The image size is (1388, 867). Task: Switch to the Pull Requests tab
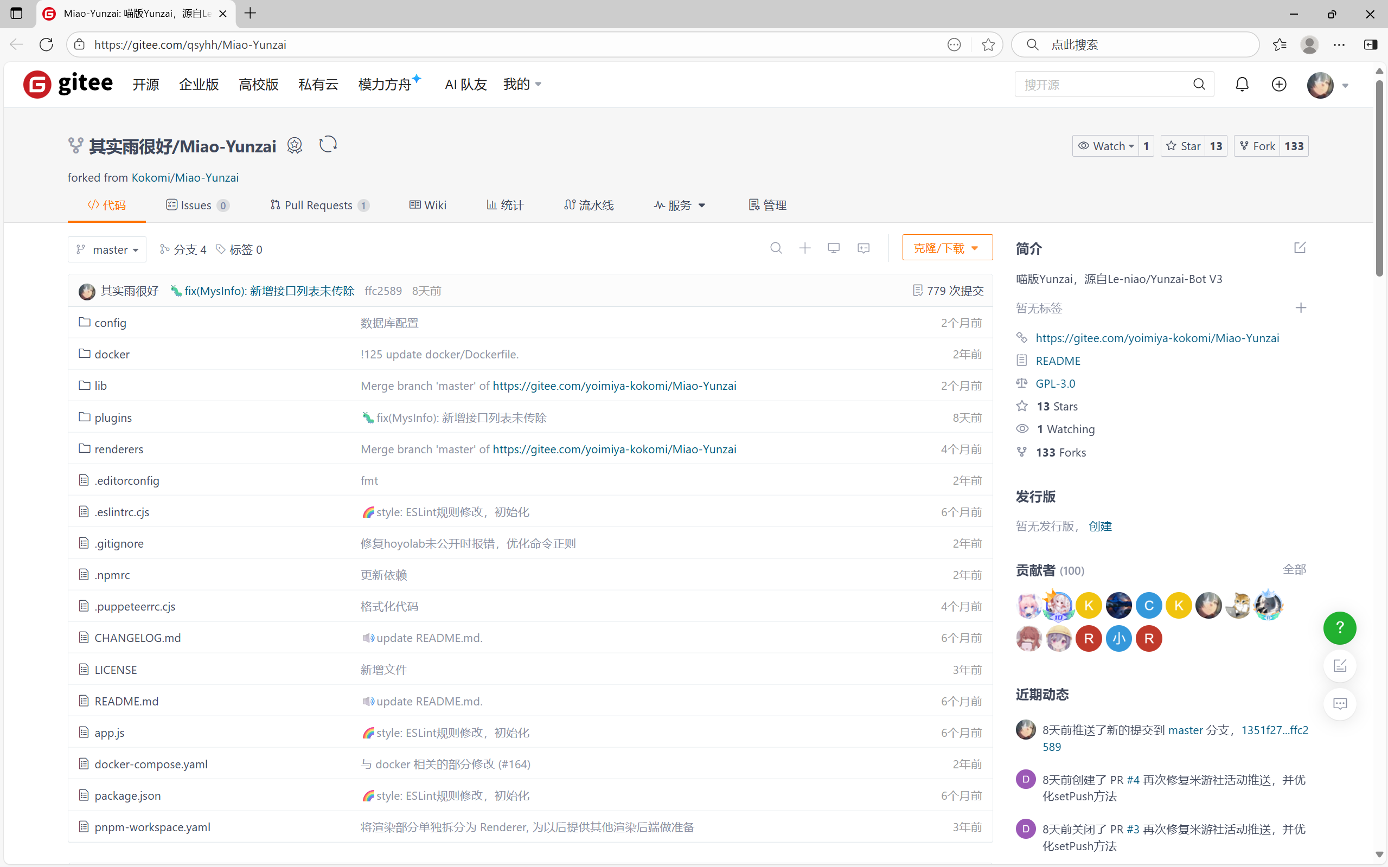319,205
